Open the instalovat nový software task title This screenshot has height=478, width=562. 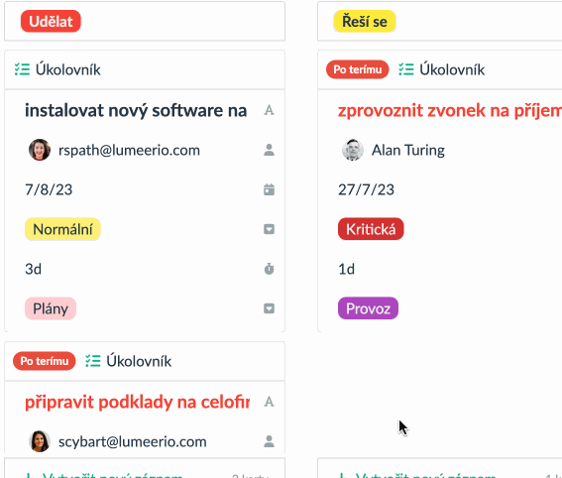coord(136,110)
